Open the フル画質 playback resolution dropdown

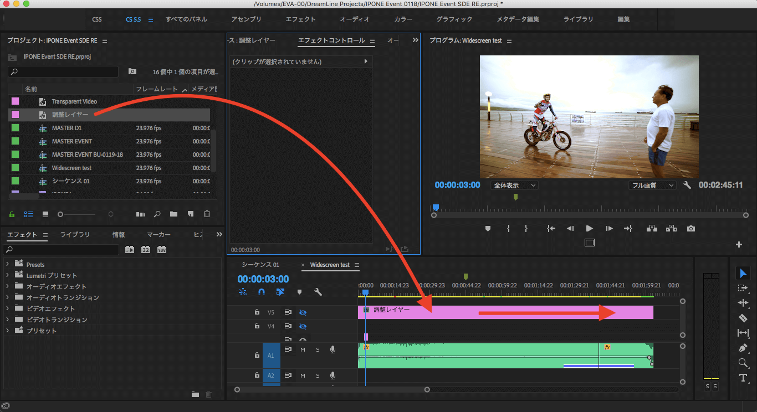coord(652,186)
